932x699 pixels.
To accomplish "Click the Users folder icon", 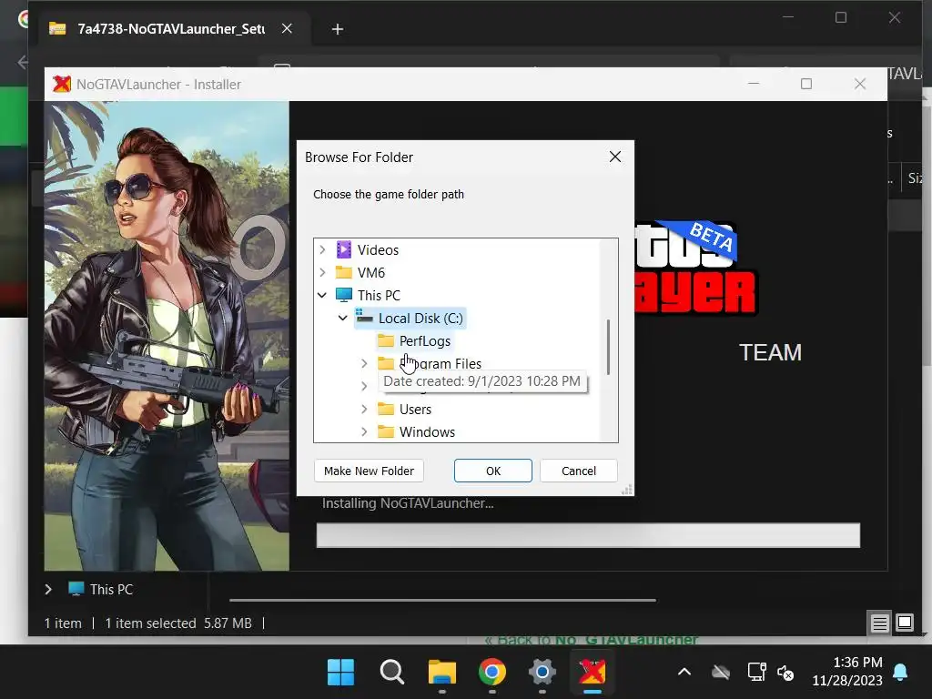I will [x=386, y=409].
